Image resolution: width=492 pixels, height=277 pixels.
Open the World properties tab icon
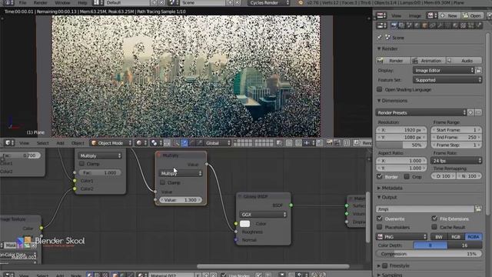[x=417, y=25]
